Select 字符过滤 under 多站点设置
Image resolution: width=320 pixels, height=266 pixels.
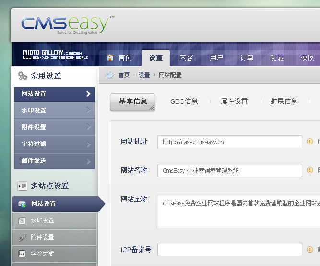[54, 254]
